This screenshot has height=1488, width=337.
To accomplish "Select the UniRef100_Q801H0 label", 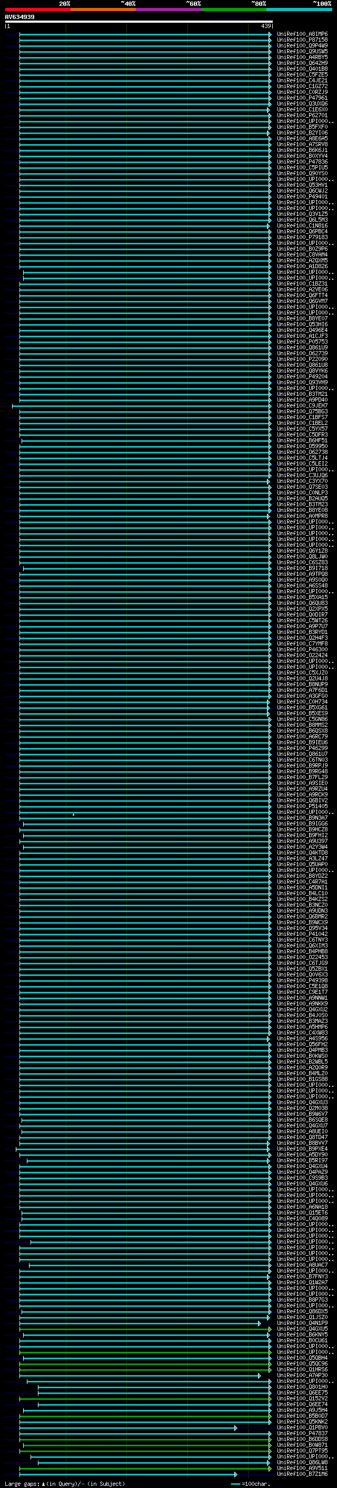I will click(x=302, y=1387).
